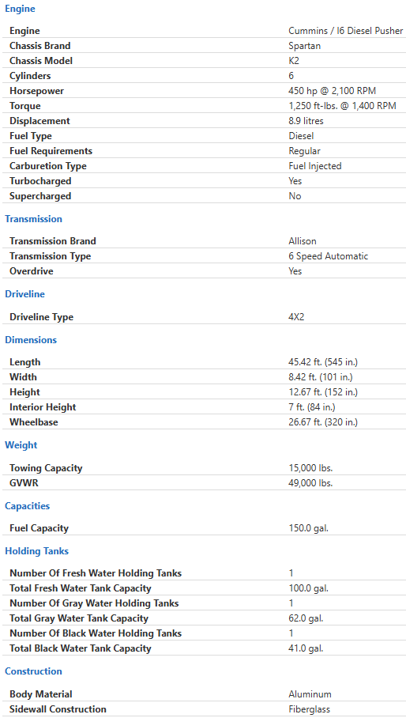Select the GVWR 49,000 lbs. value
This screenshot has width=406, height=718.
(x=310, y=483)
